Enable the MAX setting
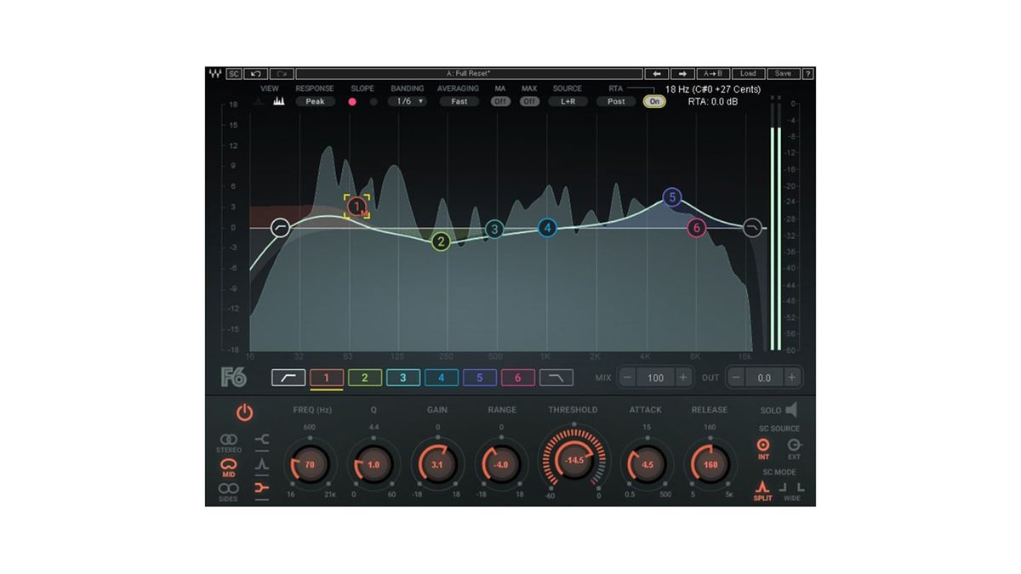This screenshot has width=1021, height=574. point(528,101)
